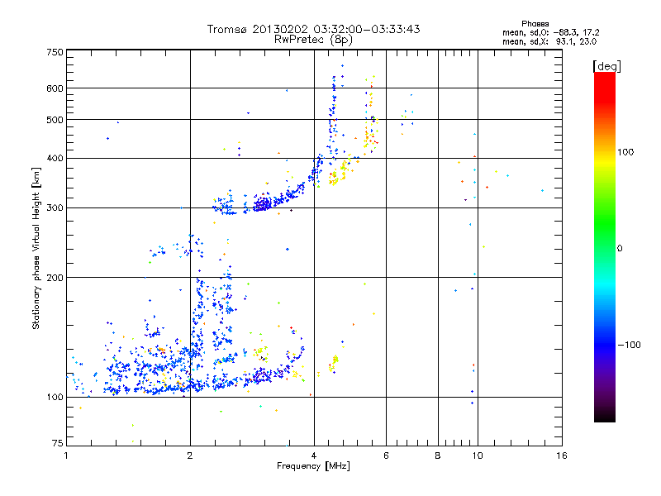Click the '400' height axis tick label

tap(55, 159)
